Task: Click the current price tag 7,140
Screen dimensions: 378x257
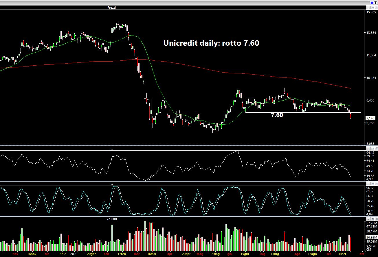Action: pos(370,118)
